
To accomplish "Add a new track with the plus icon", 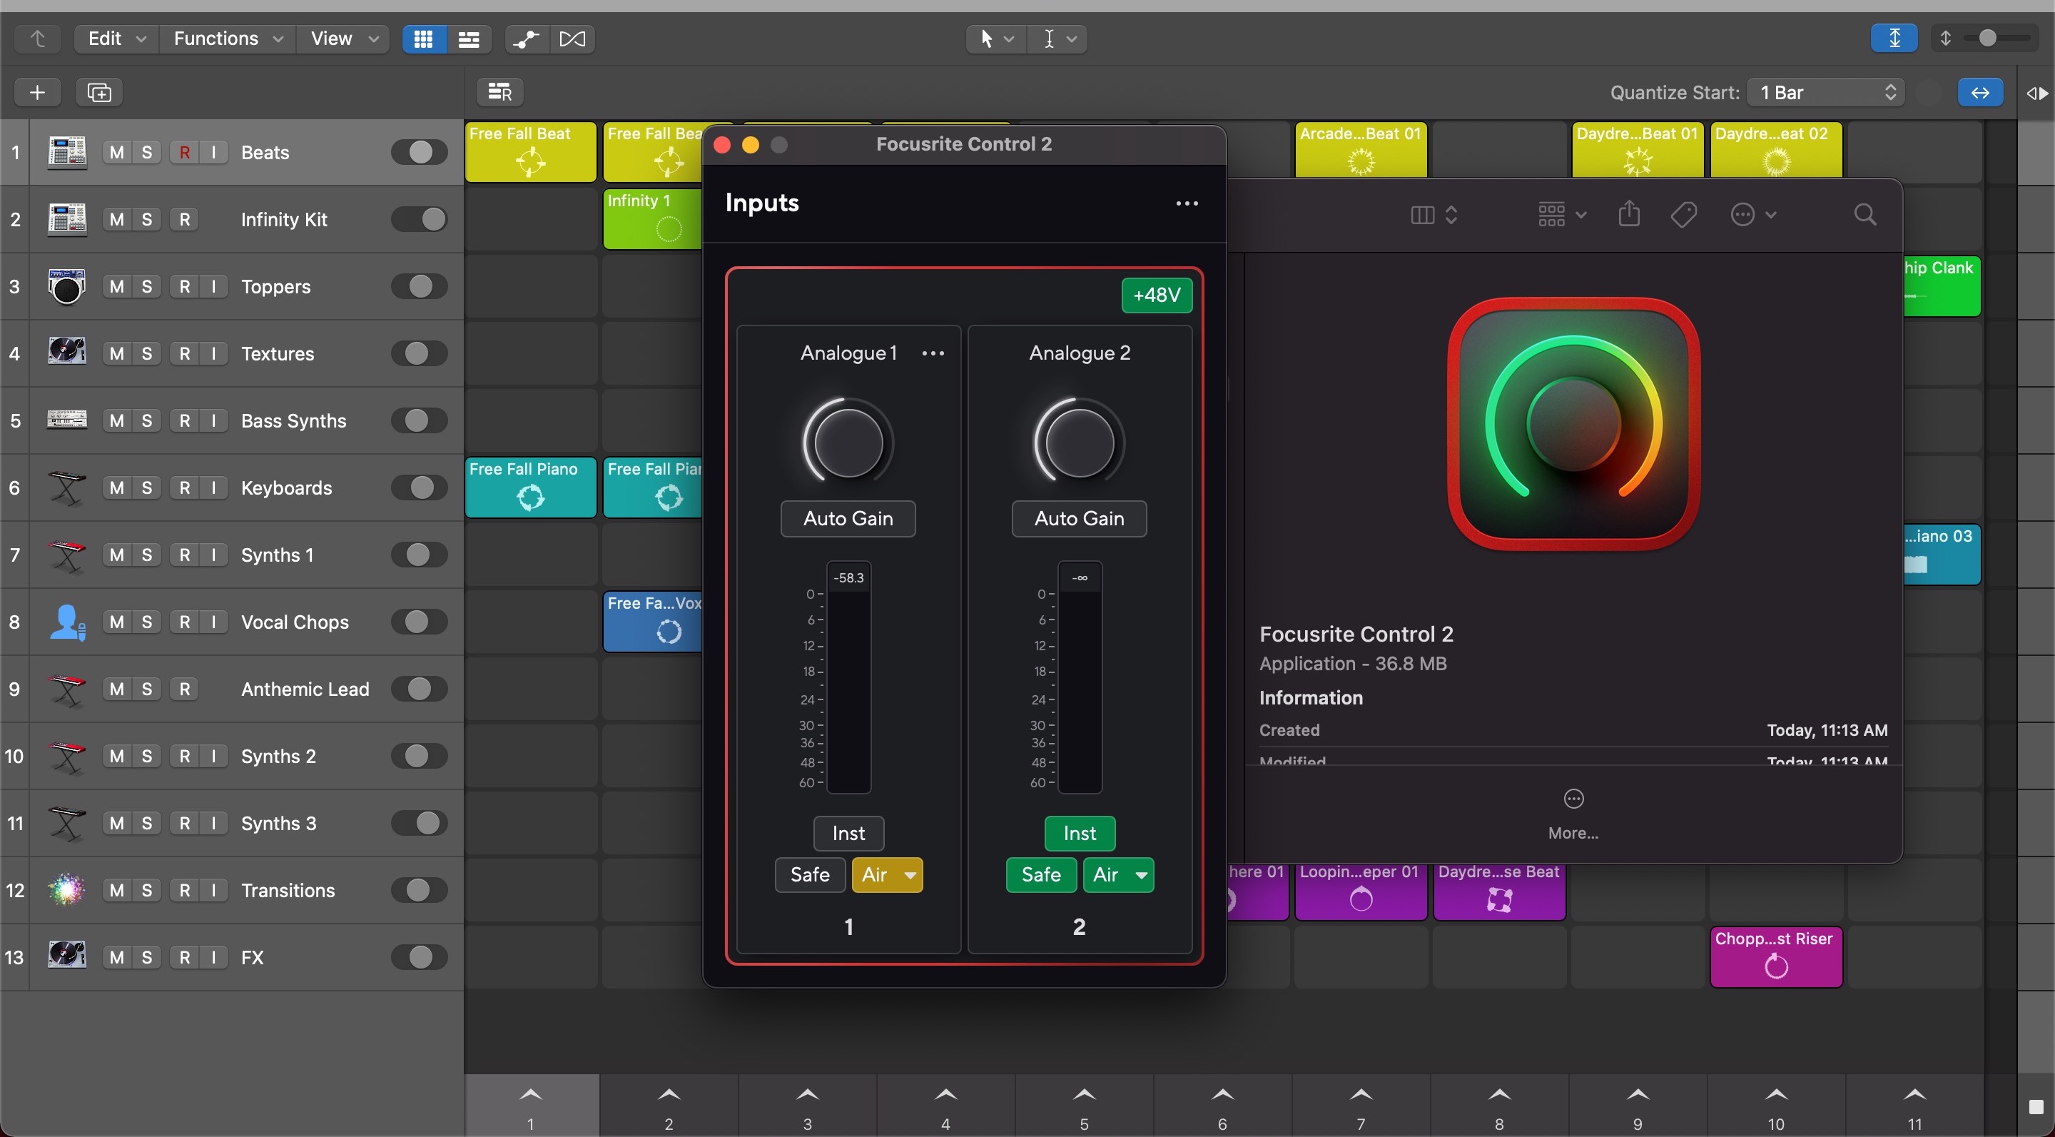I will point(36,92).
